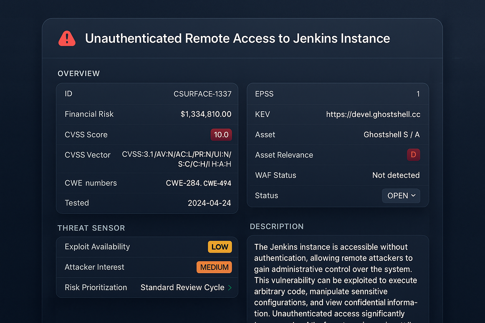Click the Standard Review Cycle link
Screen dimensions: 485x323
(x=182, y=288)
